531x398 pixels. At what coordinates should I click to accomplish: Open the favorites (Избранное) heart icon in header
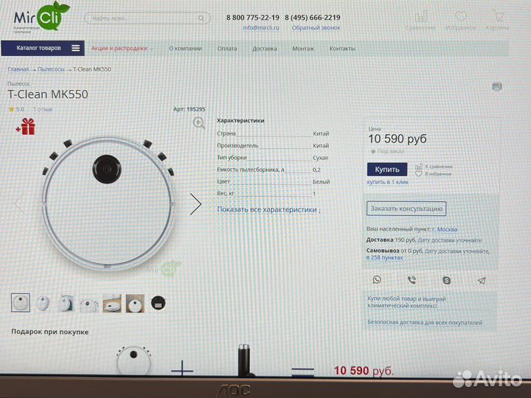click(x=460, y=20)
